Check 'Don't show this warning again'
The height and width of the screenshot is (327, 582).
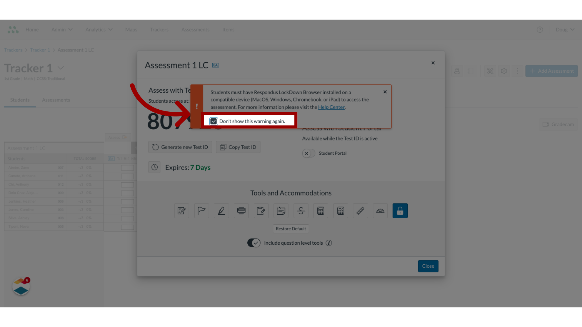(x=214, y=121)
